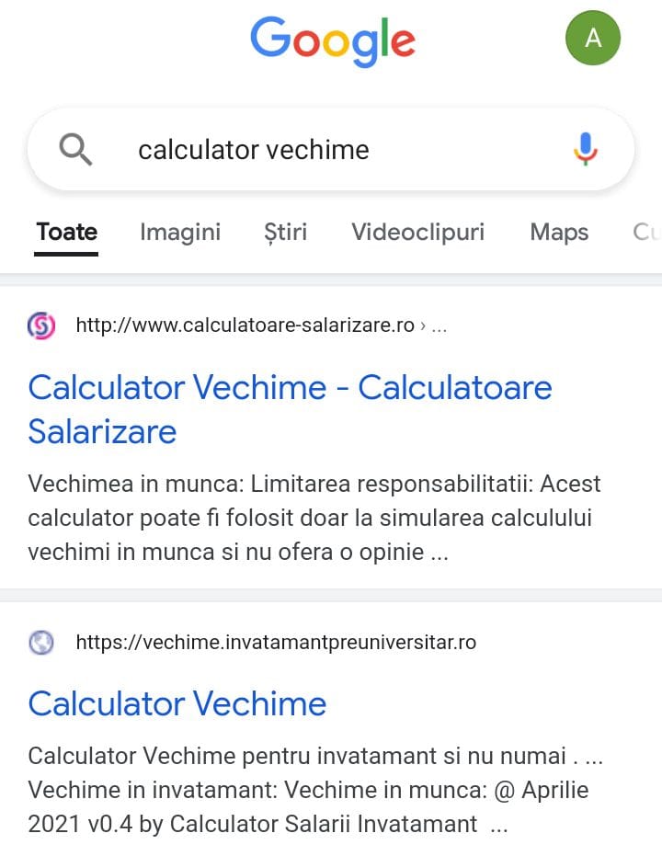Screen dimensions: 662x856
Task: Select the Toate results tab
Action: coord(66,232)
